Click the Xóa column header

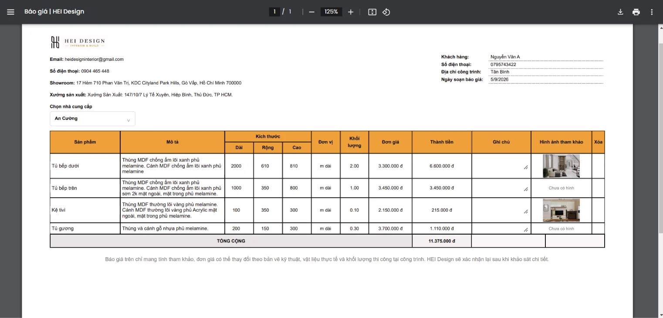click(x=598, y=142)
